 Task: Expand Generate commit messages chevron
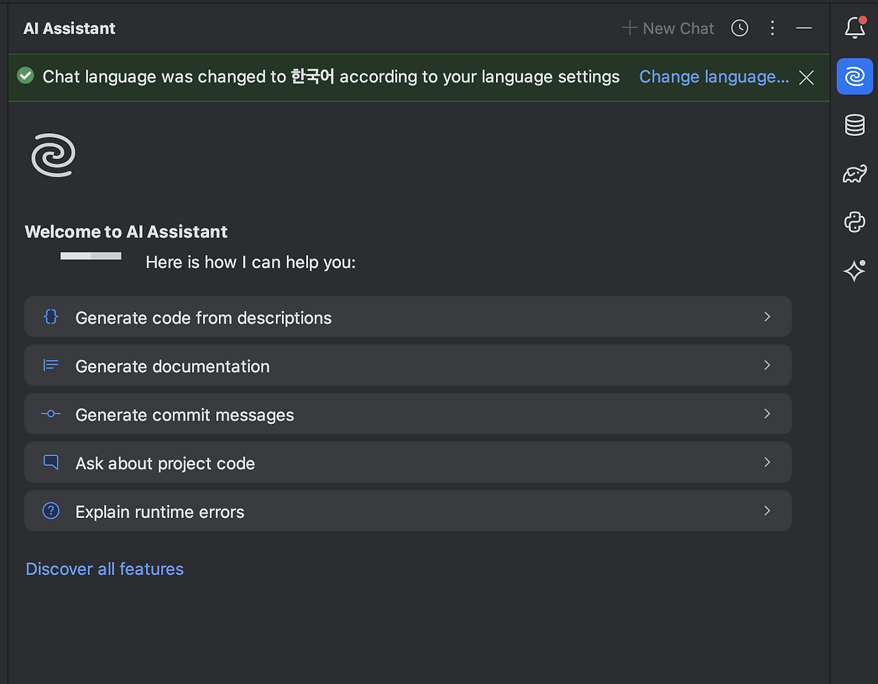[x=767, y=414]
